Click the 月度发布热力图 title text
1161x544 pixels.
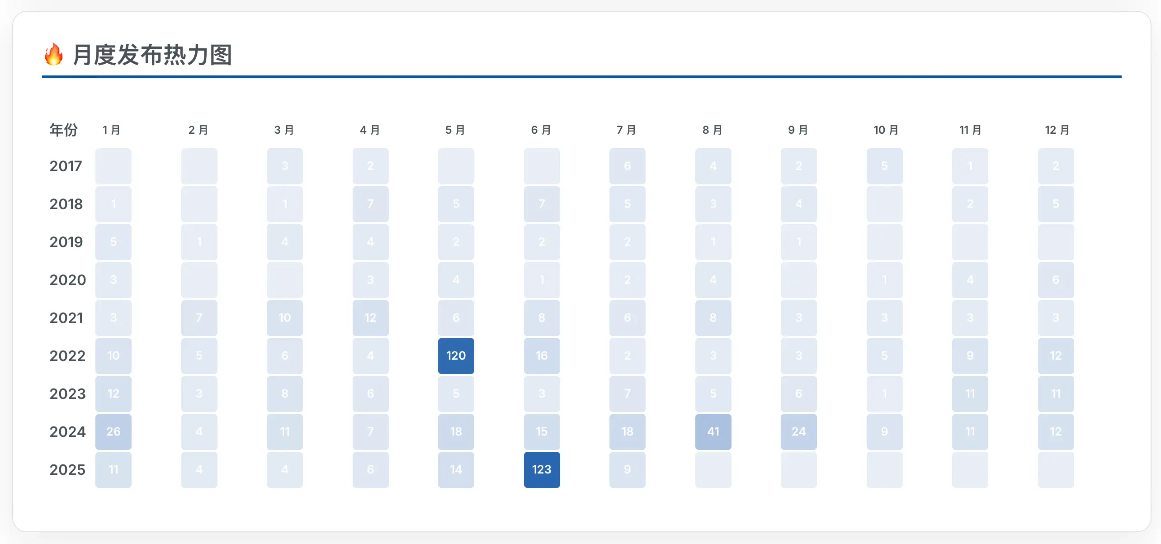pos(152,55)
